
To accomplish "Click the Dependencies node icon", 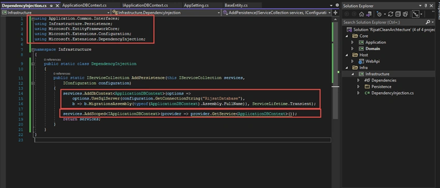I will tap(368, 81).
